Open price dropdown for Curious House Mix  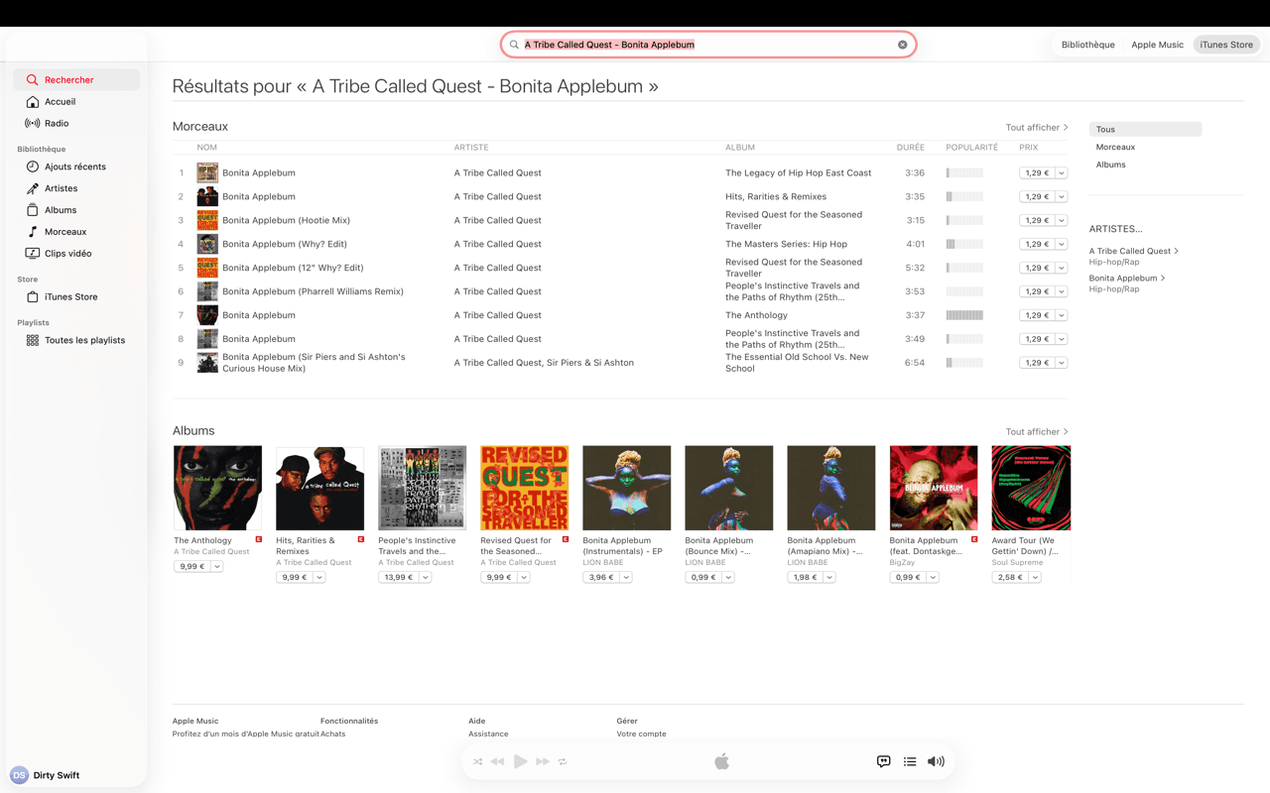click(x=1062, y=363)
